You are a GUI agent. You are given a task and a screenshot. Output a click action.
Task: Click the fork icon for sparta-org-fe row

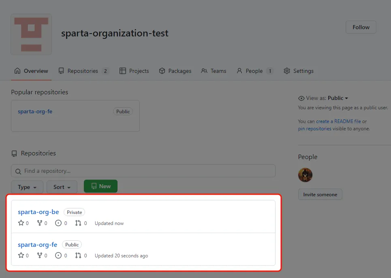pos(40,255)
